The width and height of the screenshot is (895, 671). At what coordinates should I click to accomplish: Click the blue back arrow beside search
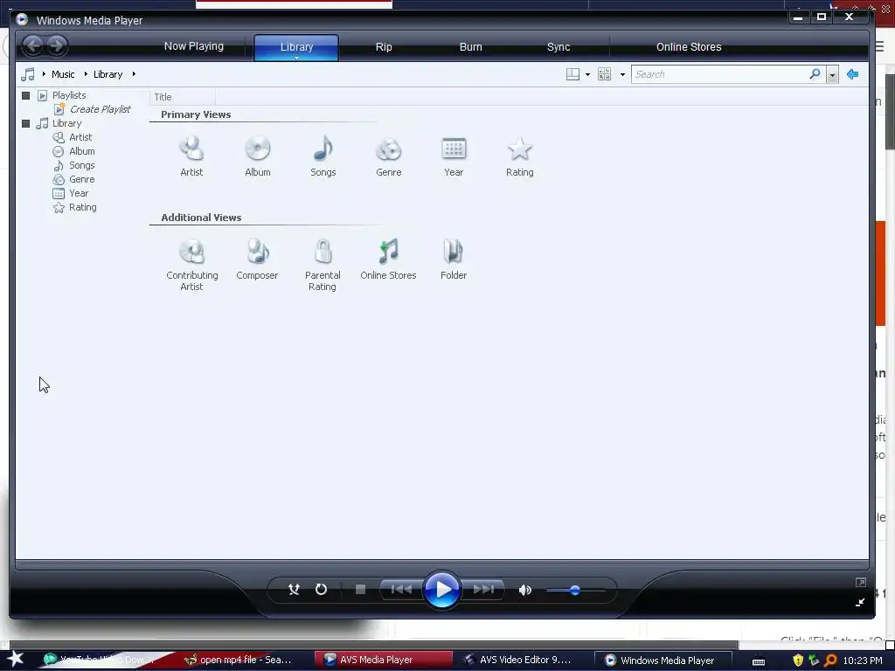point(853,74)
